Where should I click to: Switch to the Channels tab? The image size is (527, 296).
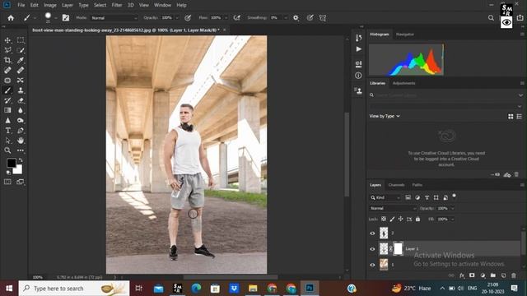coord(396,185)
